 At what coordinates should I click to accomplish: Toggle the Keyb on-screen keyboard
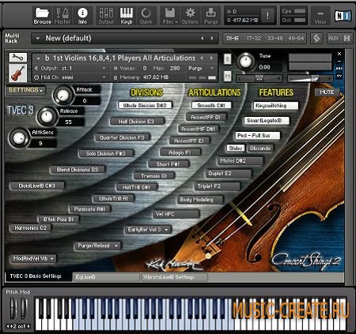pyautogui.click(x=127, y=17)
